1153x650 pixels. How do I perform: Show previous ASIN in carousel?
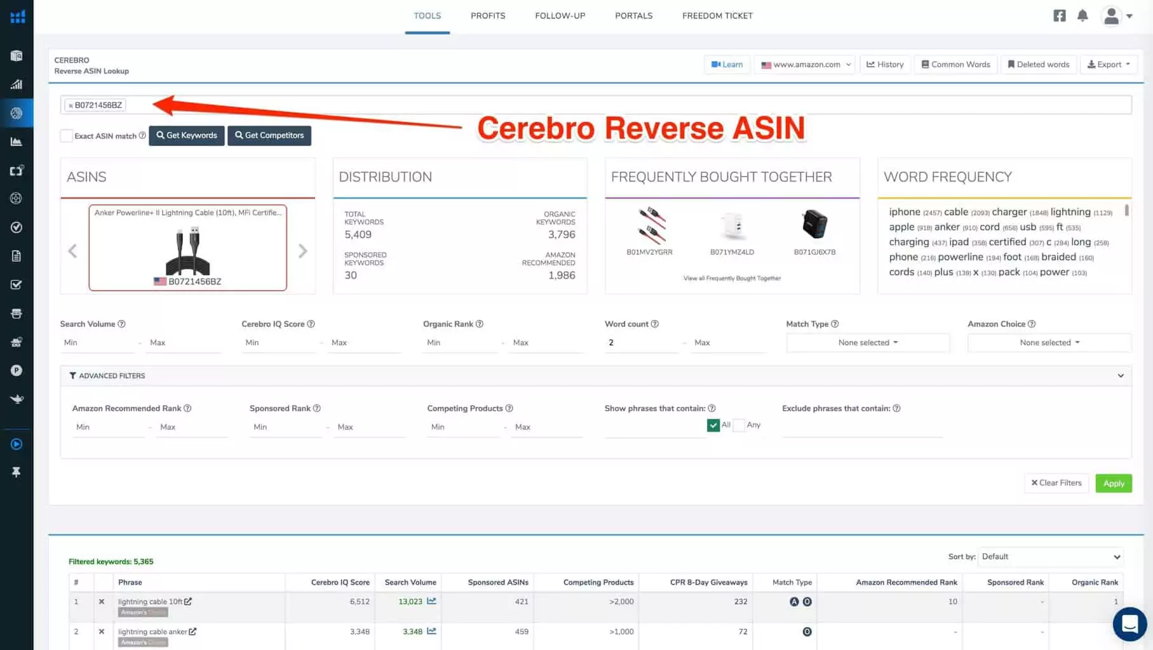click(x=72, y=251)
